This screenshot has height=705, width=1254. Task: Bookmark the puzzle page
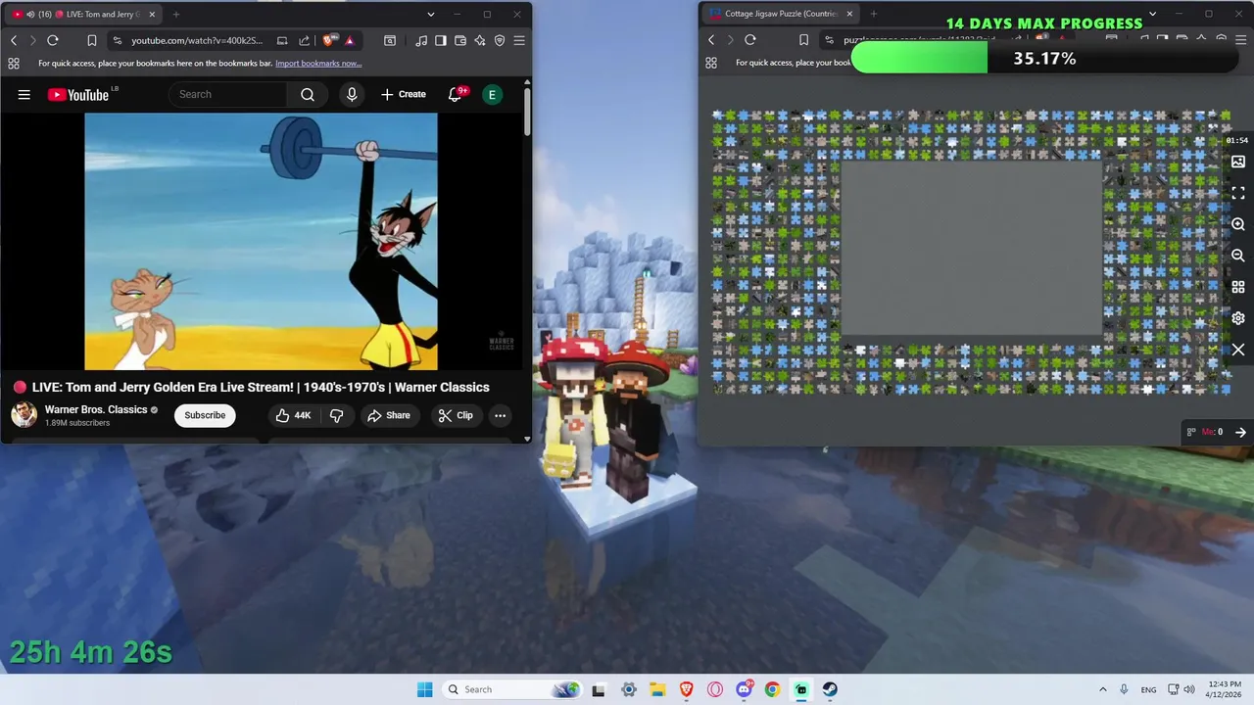803,40
